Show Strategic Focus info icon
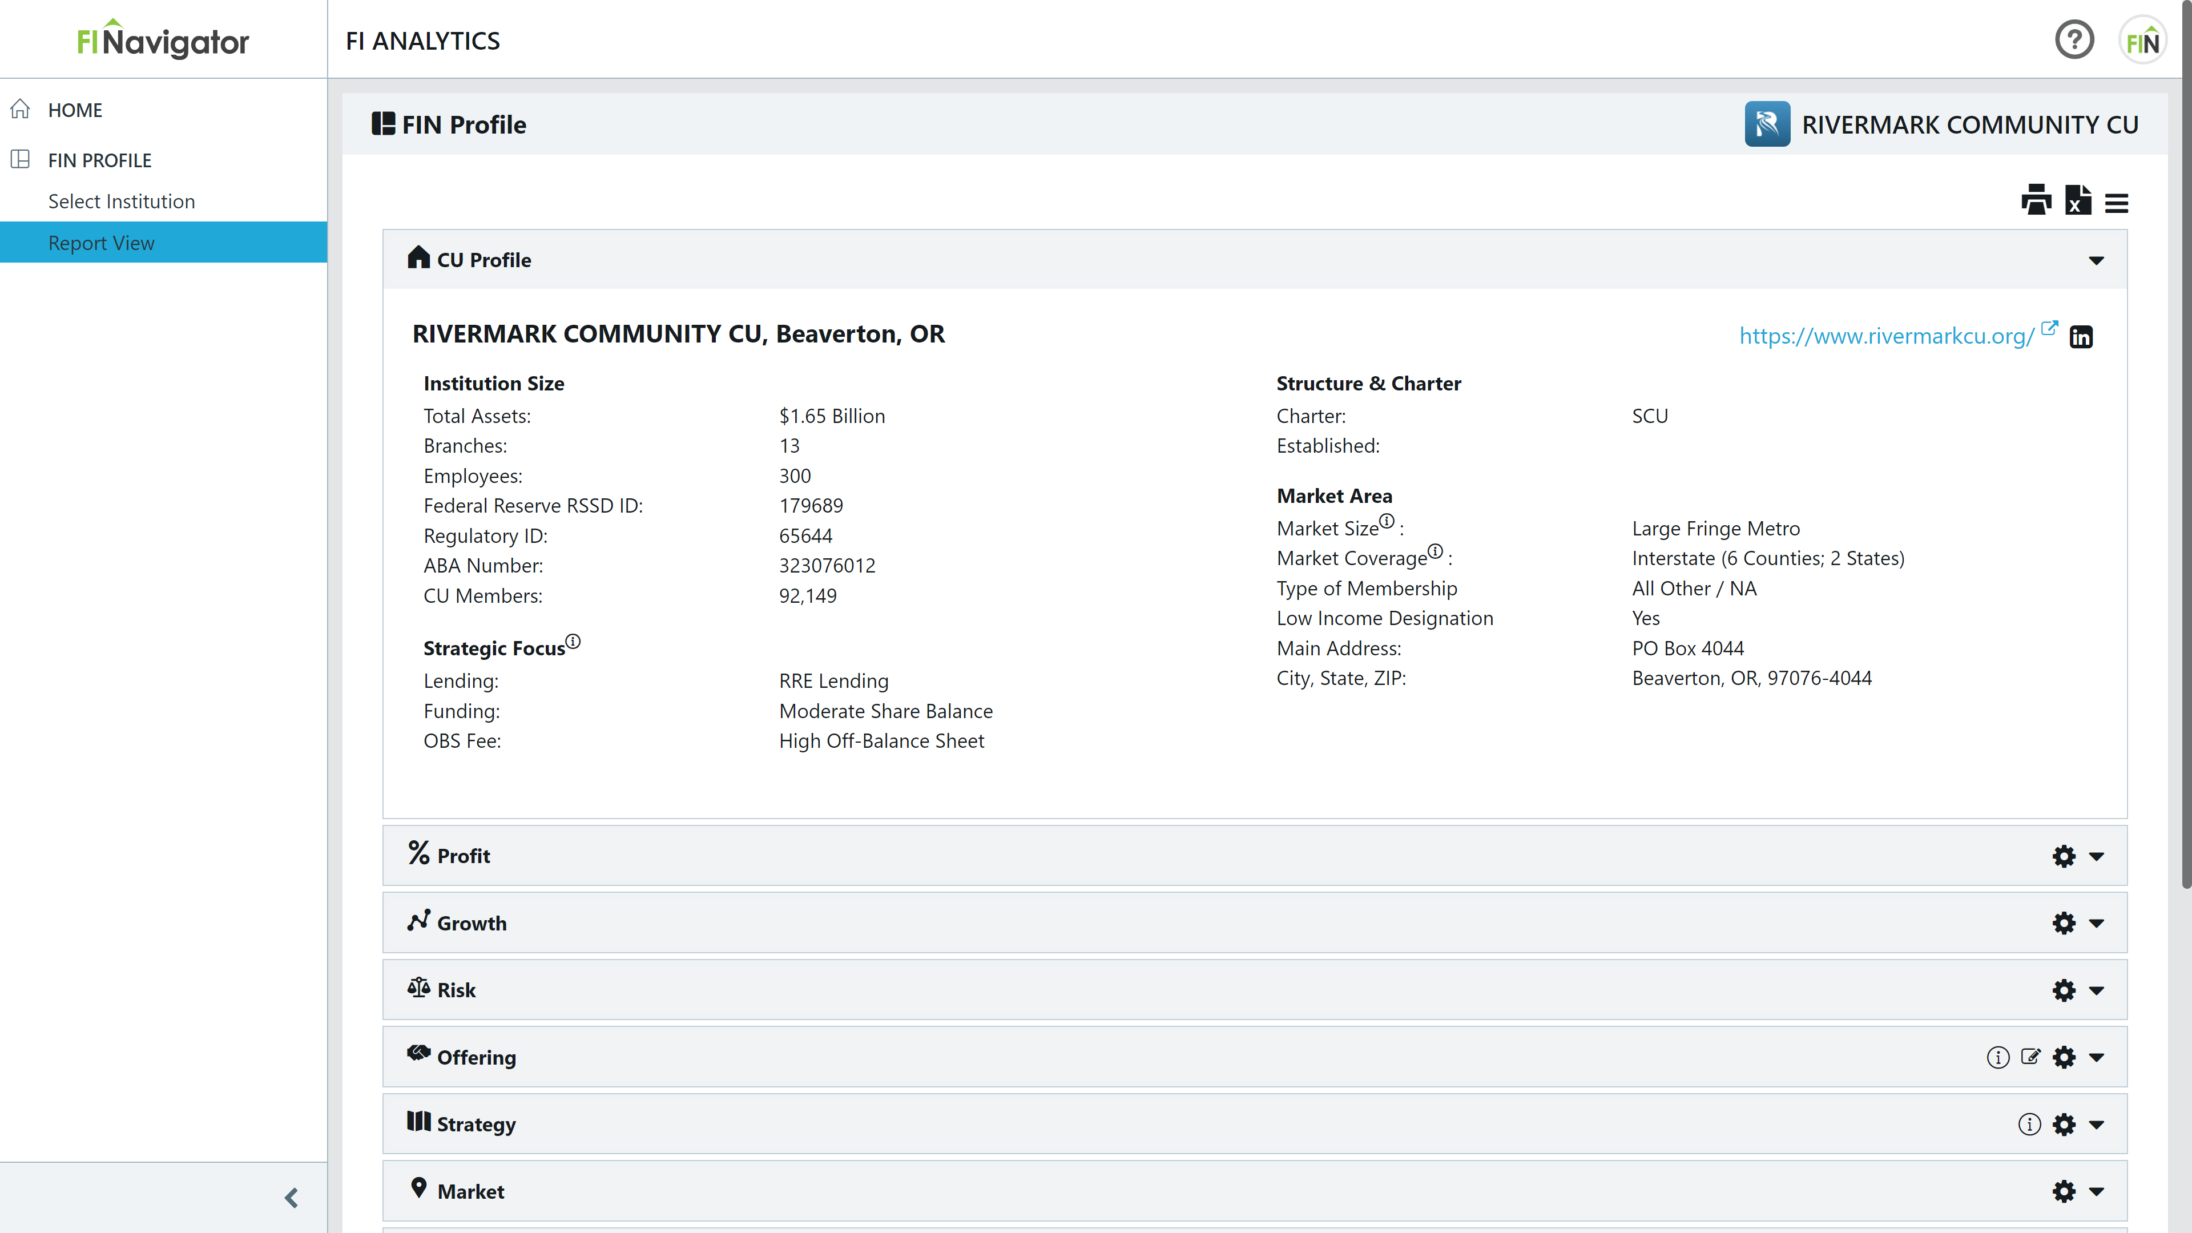Viewport: 2192px width, 1233px height. tap(573, 640)
